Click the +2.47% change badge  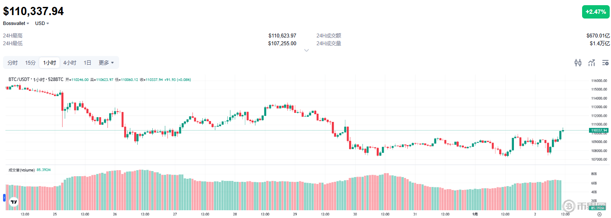[595, 12]
